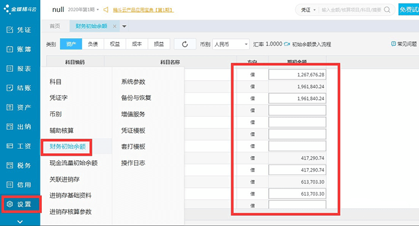Choose 操作日志 in the settings menu
The width and height of the screenshot is (419, 226).
[x=133, y=163]
